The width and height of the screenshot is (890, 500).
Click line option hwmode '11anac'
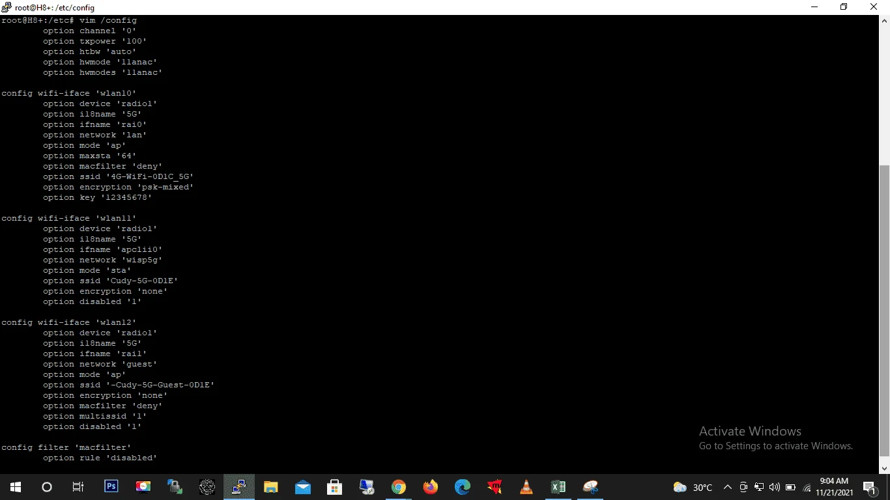point(100,62)
